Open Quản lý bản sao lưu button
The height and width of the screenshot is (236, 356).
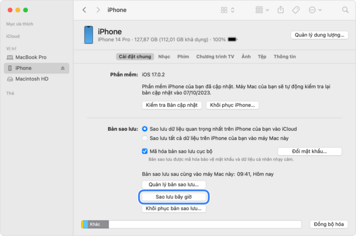coord(174,185)
